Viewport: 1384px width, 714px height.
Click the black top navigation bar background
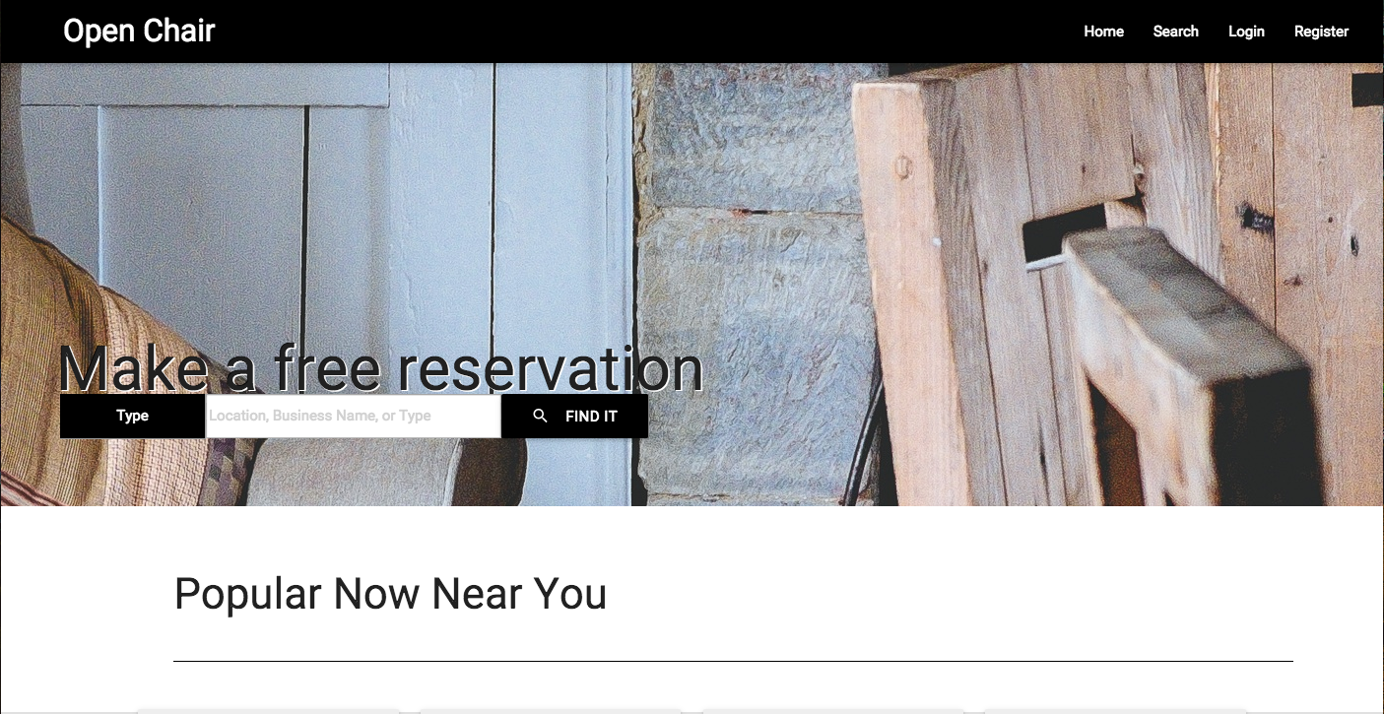640,32
